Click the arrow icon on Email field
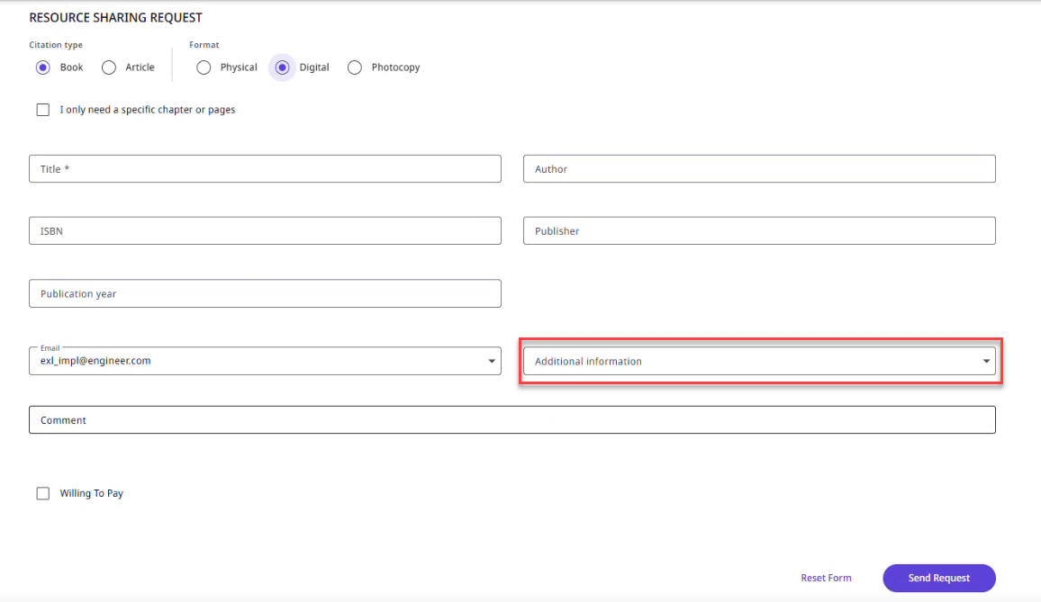The width and height of the screenshot is (1041, 602). pyautogui.click(x=492, y=362)
